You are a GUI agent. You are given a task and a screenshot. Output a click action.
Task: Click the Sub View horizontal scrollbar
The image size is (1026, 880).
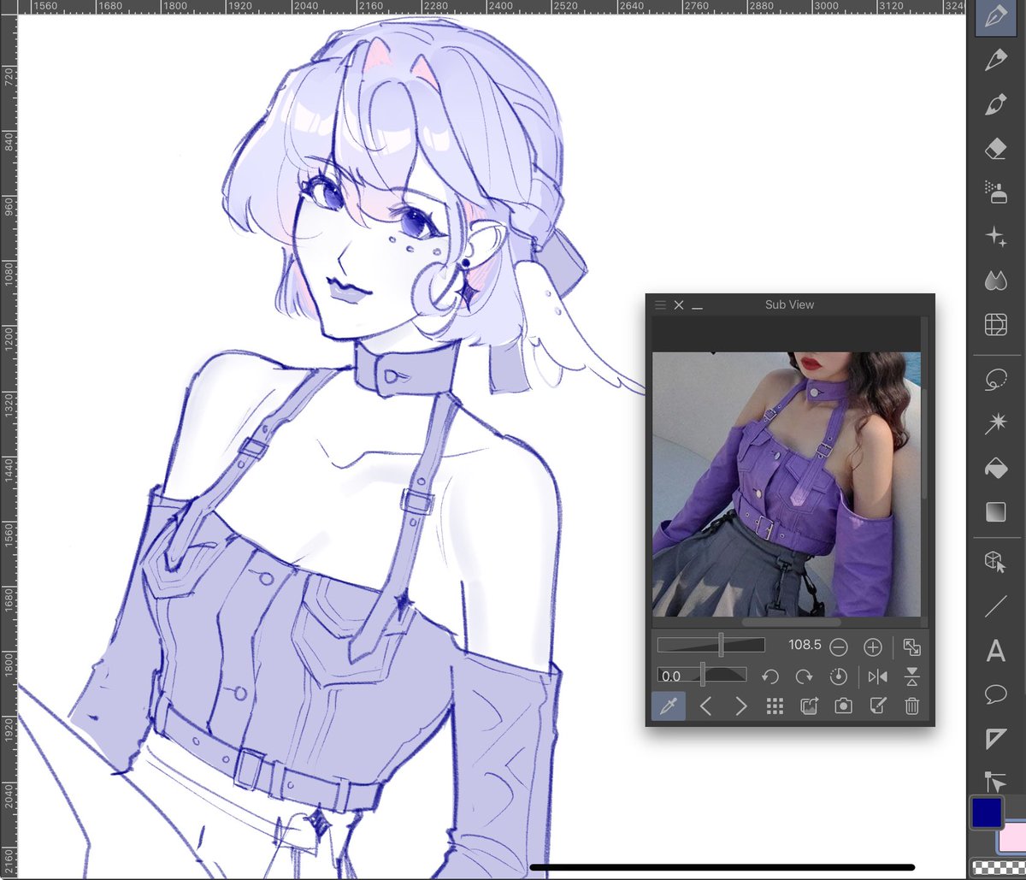click(791, 623)
